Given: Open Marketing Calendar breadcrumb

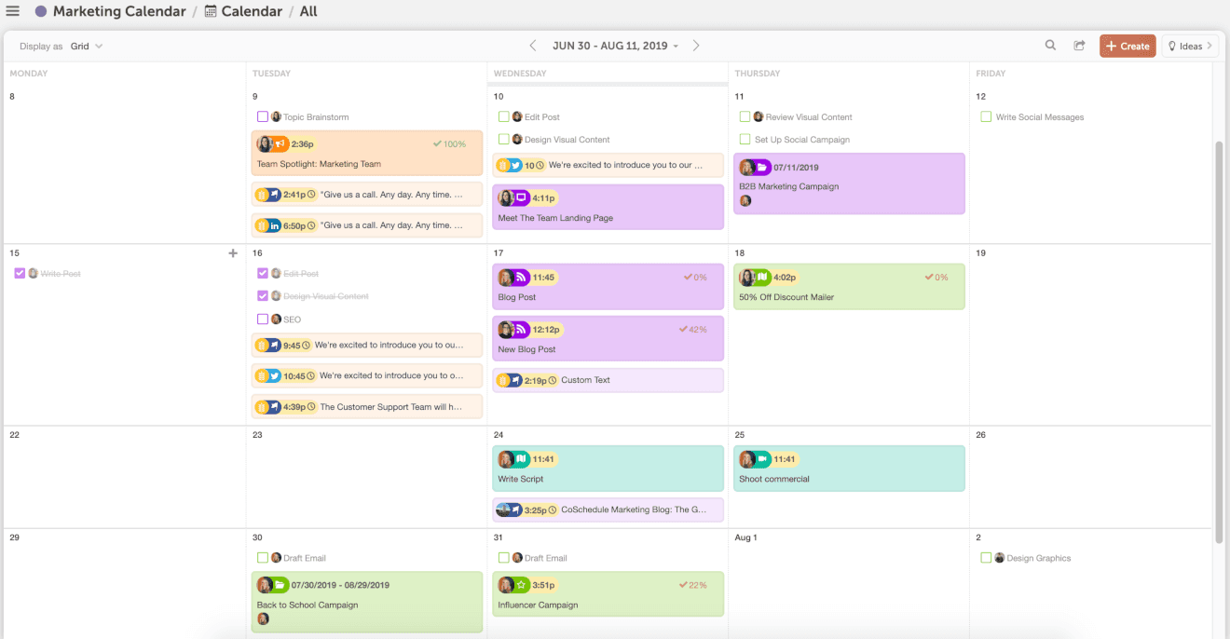Looking at the screenshot, I should point(119,11).
